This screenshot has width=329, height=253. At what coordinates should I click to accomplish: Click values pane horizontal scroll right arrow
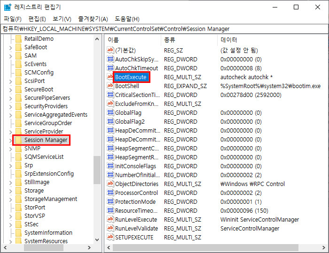pos(323,247)
